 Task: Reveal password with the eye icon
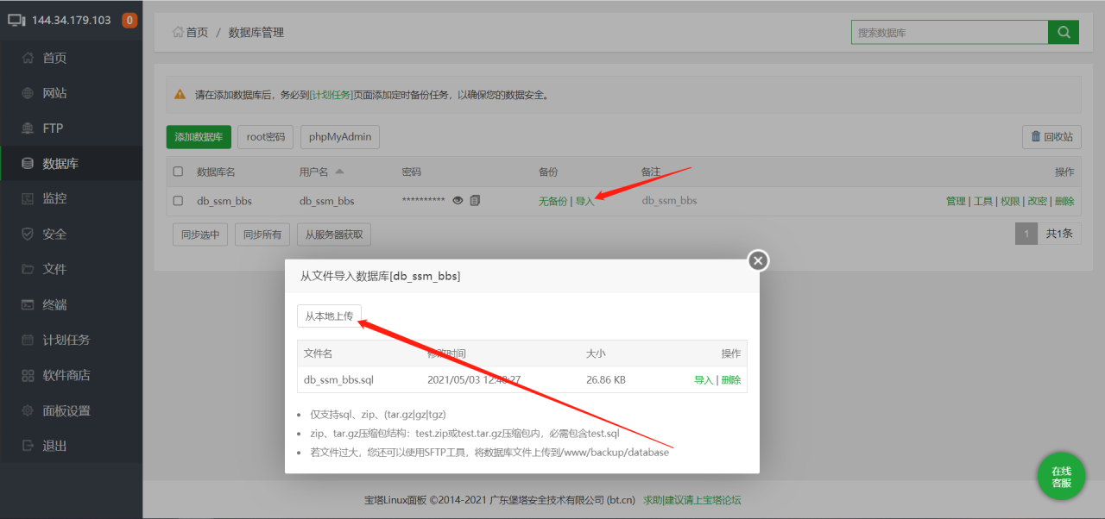click(x=458, y=200)
